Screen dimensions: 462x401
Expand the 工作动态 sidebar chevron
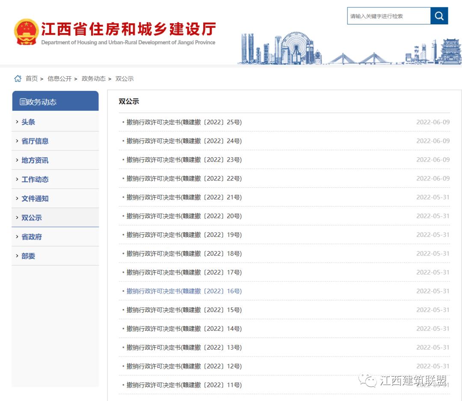[17, 179]
